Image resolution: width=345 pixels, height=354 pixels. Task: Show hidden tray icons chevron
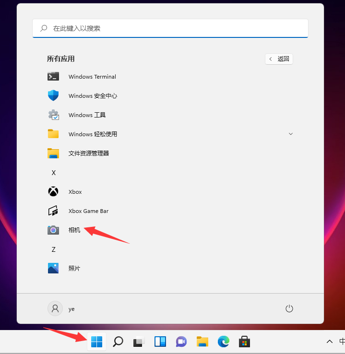(x=330, y=342)
